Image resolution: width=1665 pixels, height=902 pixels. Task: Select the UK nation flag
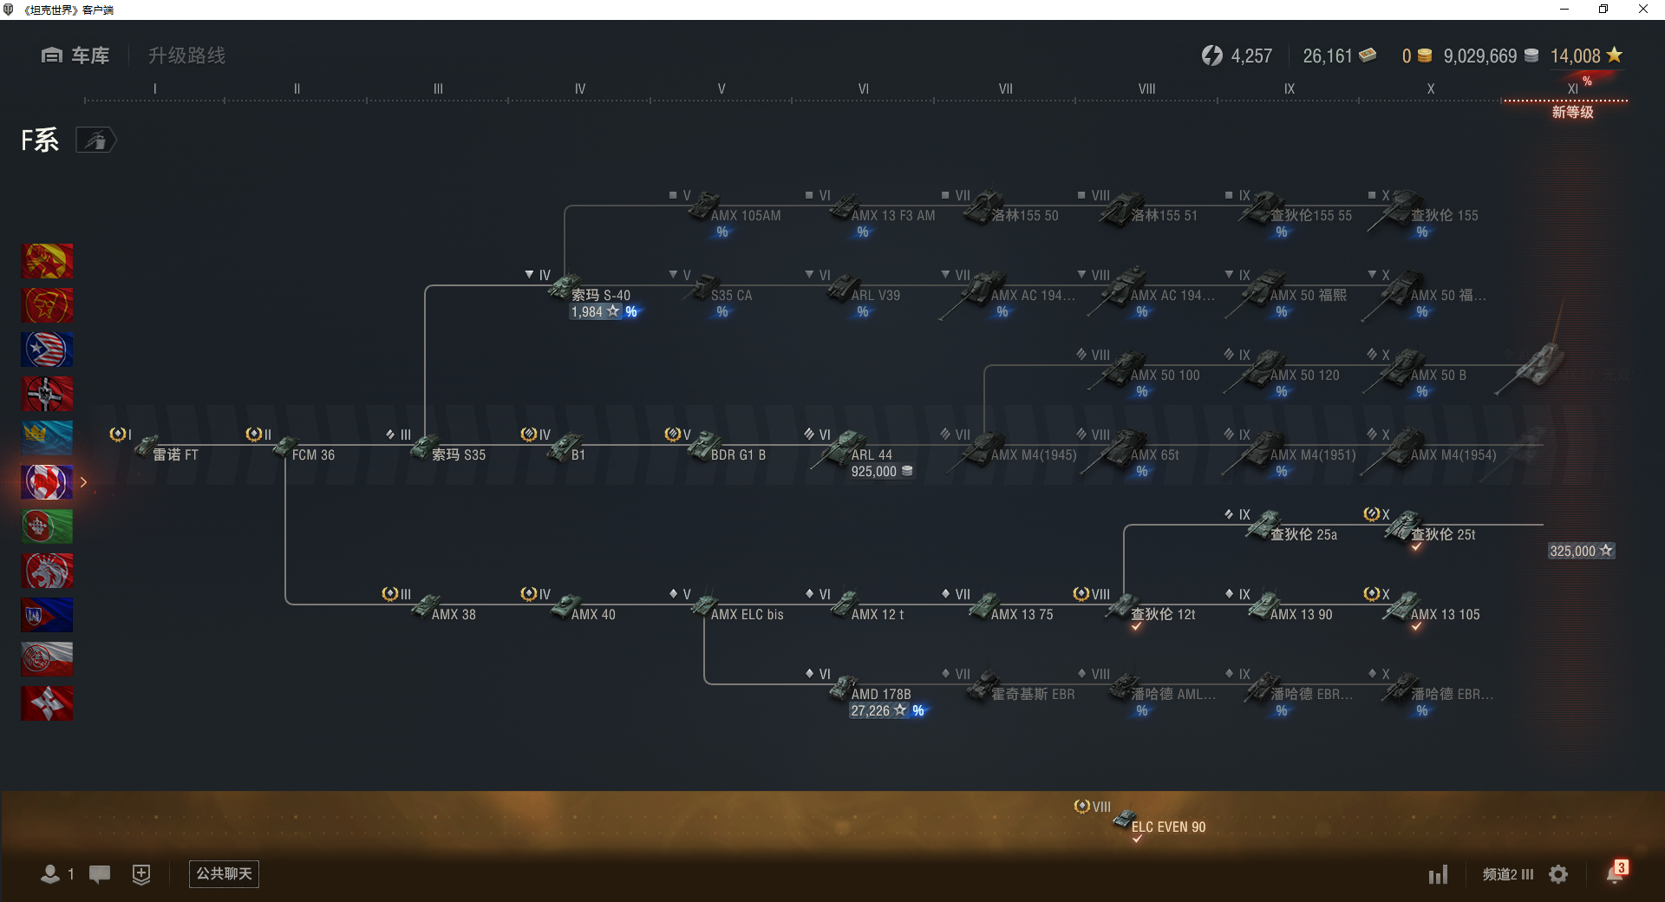coord(47,571)
